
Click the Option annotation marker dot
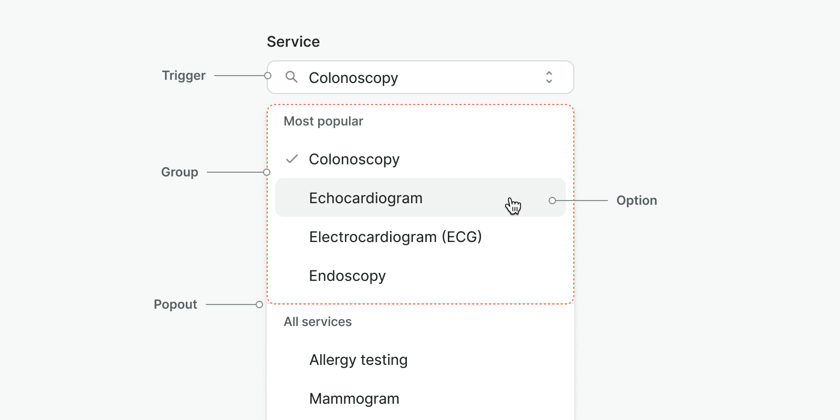(552, 201)
